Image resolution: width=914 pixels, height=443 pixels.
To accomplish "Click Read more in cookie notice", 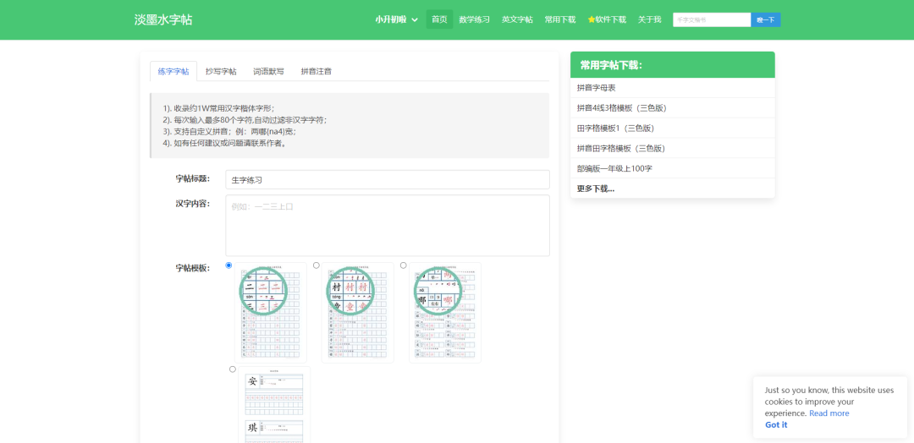I will 829,413.
